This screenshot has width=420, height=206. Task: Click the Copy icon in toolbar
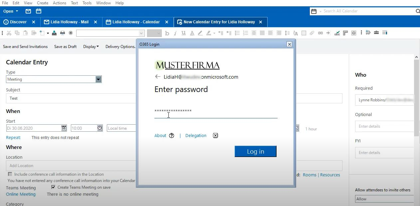(x=17, y=33)
